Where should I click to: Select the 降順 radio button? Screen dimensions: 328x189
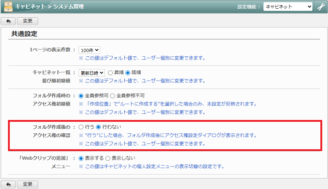pos(128,73)
